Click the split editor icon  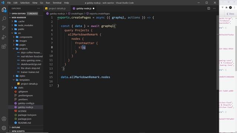click(x=208, y=8)
